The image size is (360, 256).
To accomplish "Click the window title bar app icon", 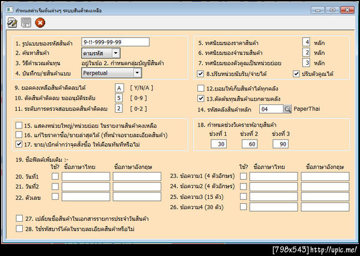I will coord(10,10).
